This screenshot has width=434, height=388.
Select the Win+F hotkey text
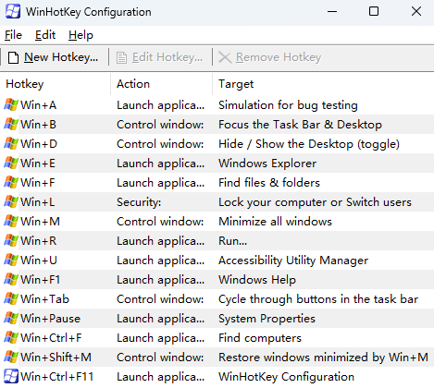pyautogui.click(x=38, y=183)
